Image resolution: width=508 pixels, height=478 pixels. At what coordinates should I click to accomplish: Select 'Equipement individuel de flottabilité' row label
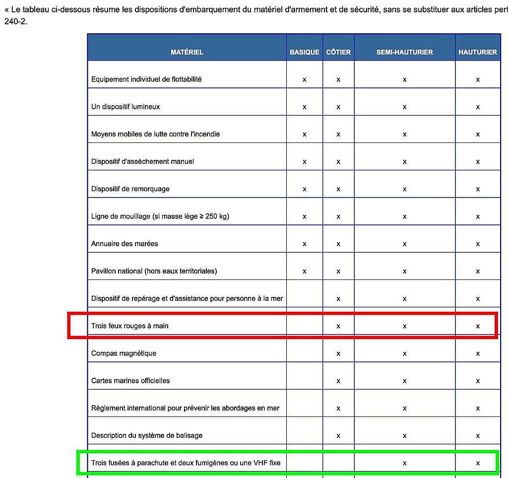point(146,79)
